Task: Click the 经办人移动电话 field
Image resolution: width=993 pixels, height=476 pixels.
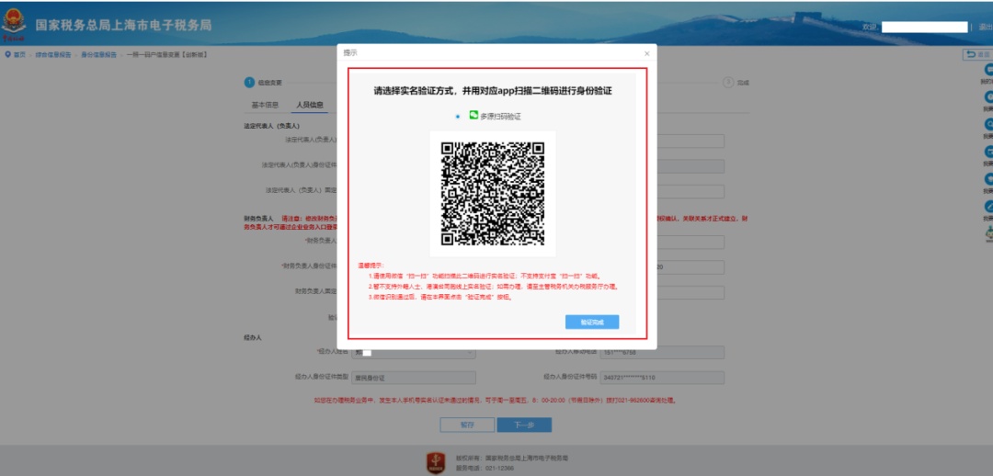Action: 662,353
